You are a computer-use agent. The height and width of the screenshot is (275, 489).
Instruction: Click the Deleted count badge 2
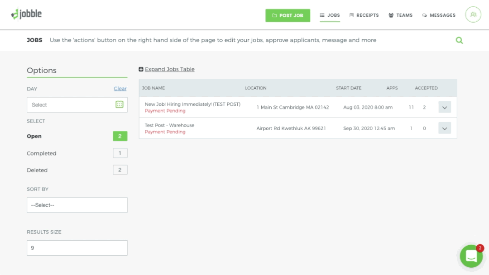[x=120, y=170]
